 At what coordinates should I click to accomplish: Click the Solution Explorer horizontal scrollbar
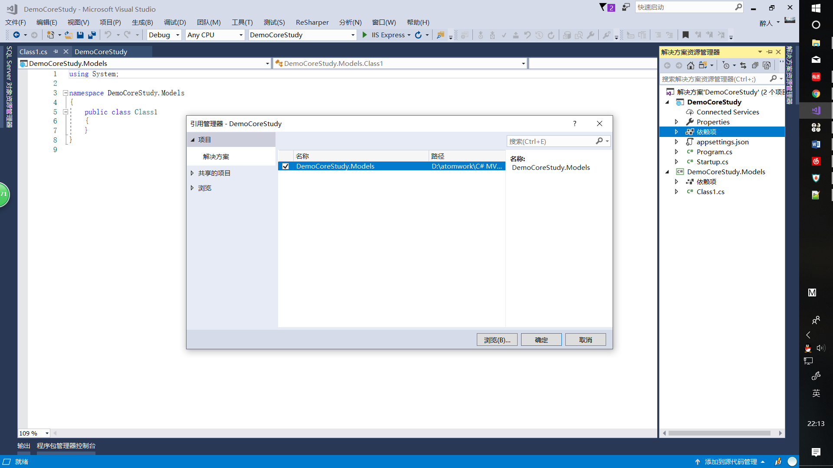point(719,433)
